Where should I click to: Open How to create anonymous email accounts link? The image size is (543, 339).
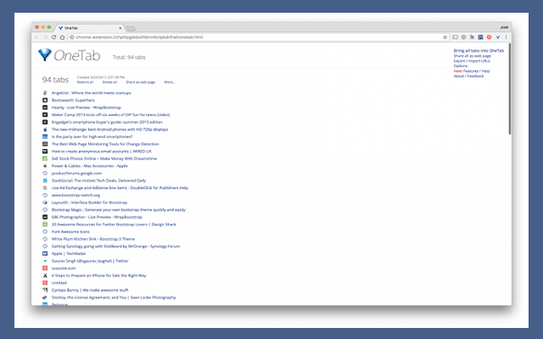pos(102,151)
